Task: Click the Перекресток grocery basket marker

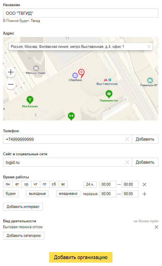Action: tap(109, 94)
